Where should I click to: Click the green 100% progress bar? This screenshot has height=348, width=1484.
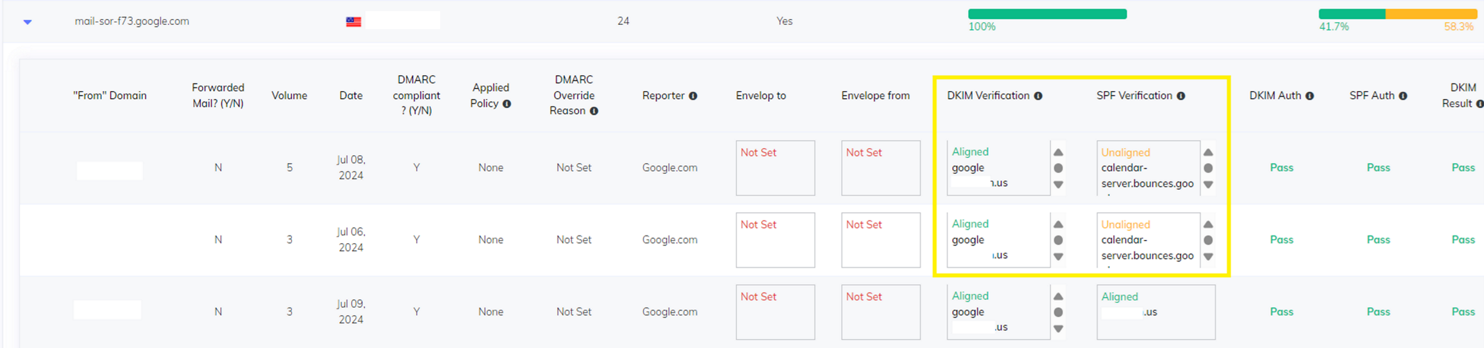click(x=1047, y=14)
